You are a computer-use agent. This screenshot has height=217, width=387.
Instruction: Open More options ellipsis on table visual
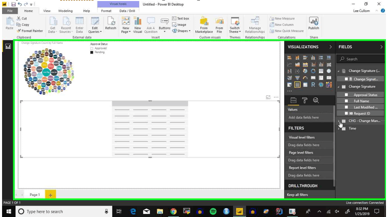click(276, 97)
